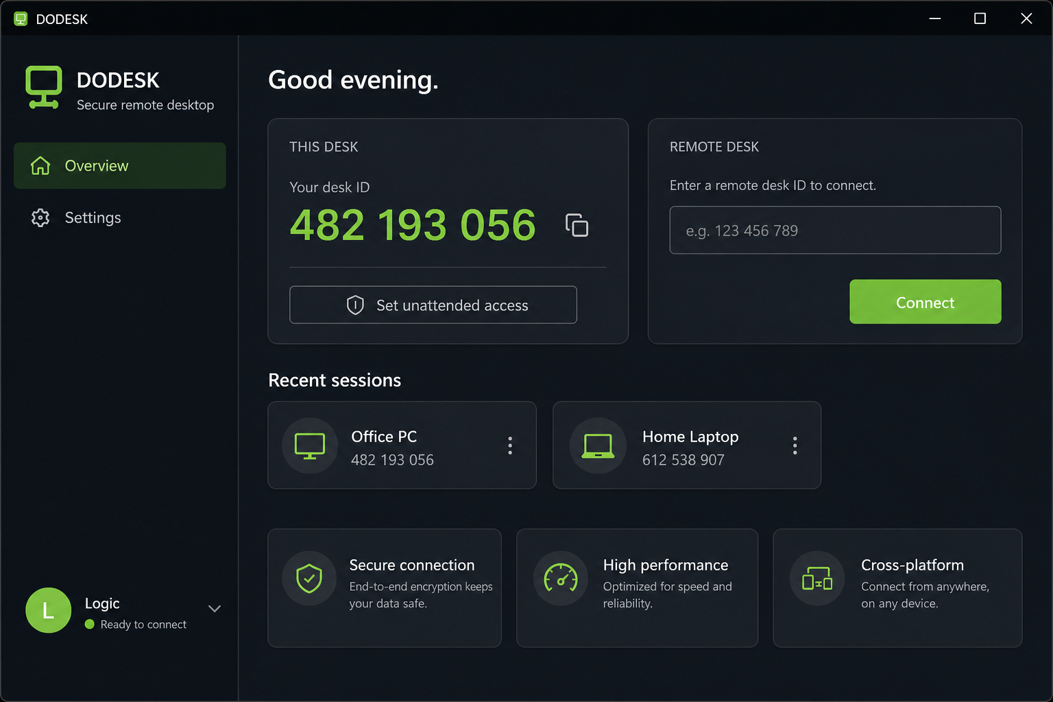Click the green L user avatar
Viewport: 1053px width, 702px height.
coord(48,610)
